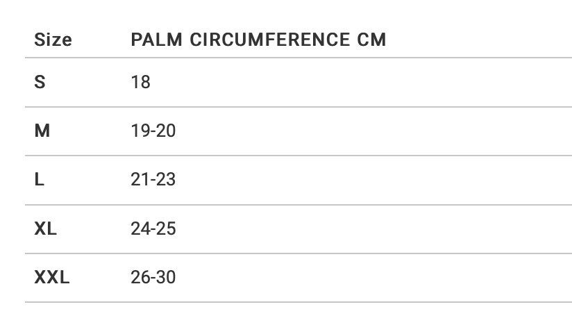Click the divider line below the XL row
The width and height of the screenshot is (572, 325).
pyautogui.click(x=298, y=253)
